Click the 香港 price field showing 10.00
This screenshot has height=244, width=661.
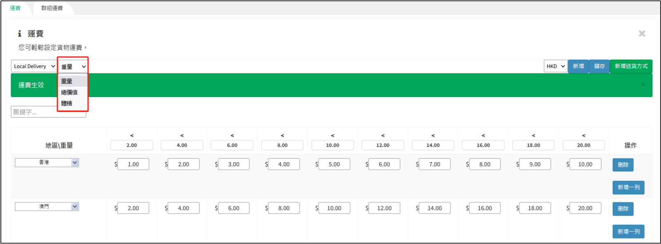[x=585, y=164]
